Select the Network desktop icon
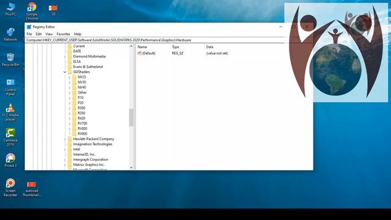 [x=10, y=34]
